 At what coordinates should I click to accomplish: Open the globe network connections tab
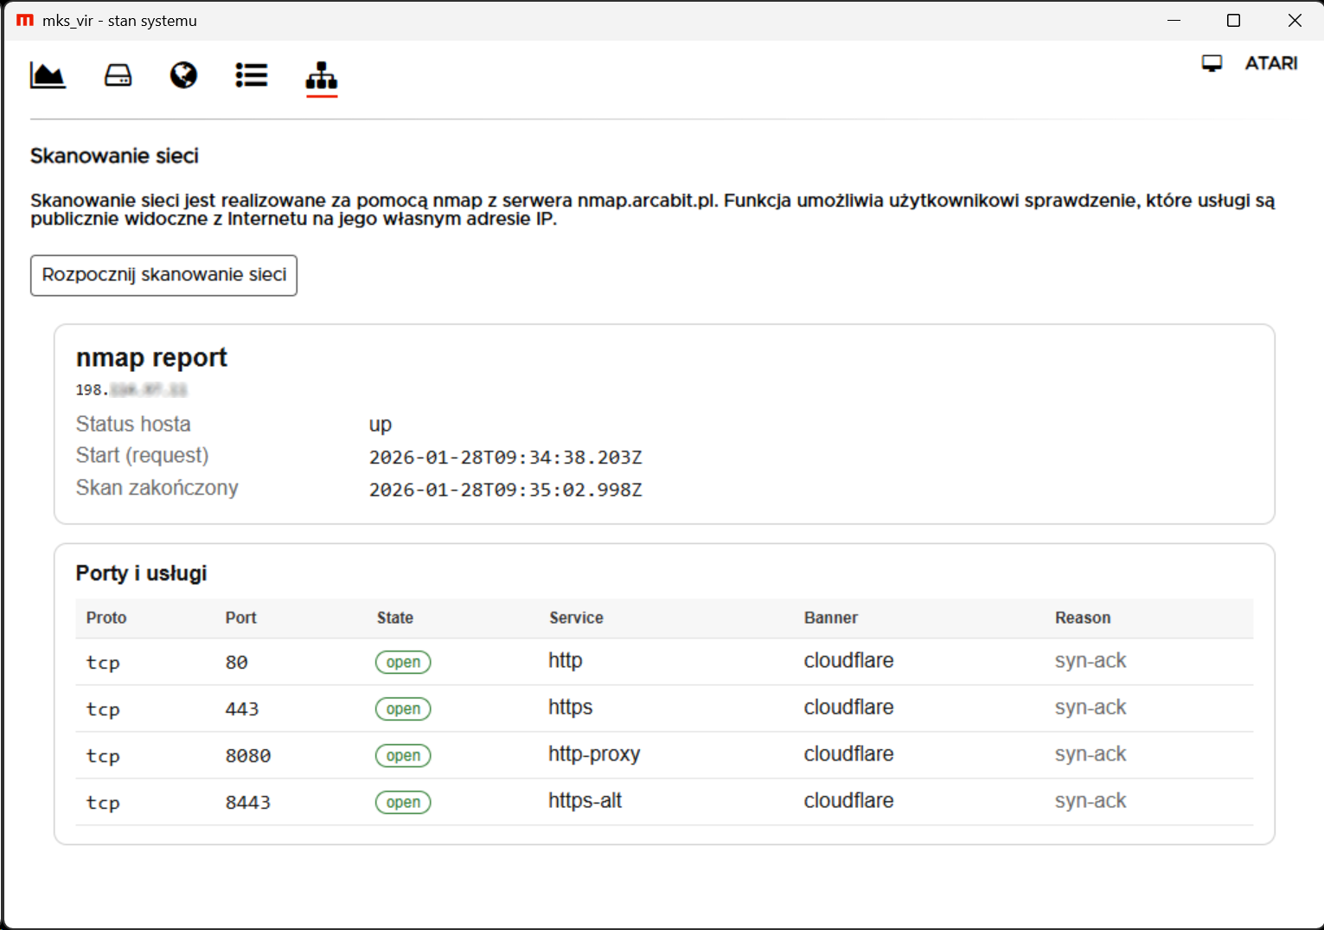[x=183, y=76]
